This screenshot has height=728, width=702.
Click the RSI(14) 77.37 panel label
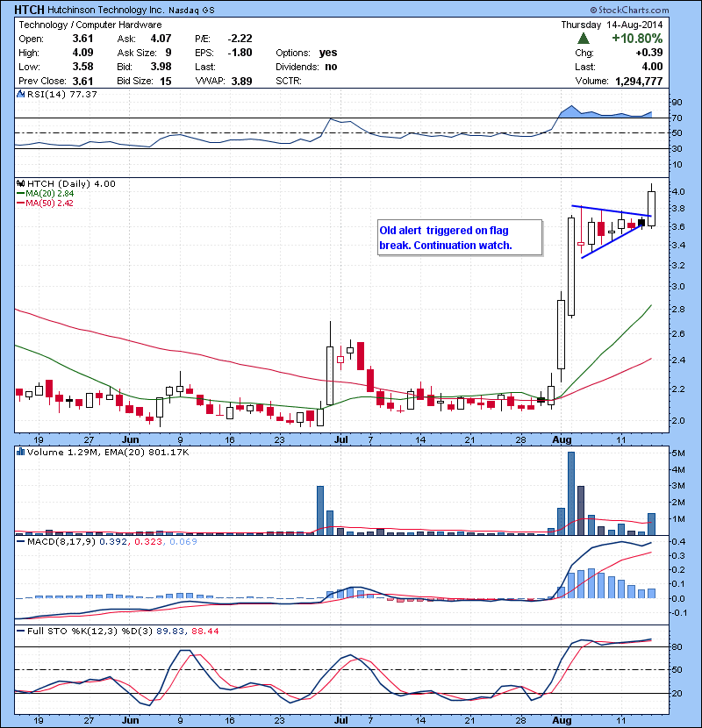coord(61,94)
